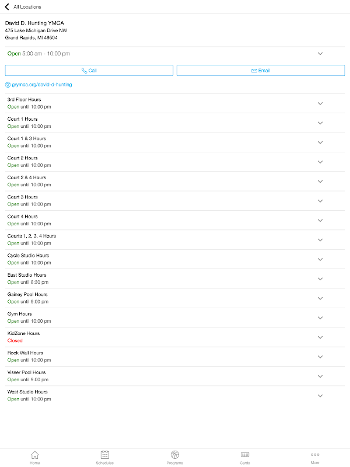This screenshot has width=350, height=467.
Task: Select the Gainey Pool Hours label
Action: 27,295
